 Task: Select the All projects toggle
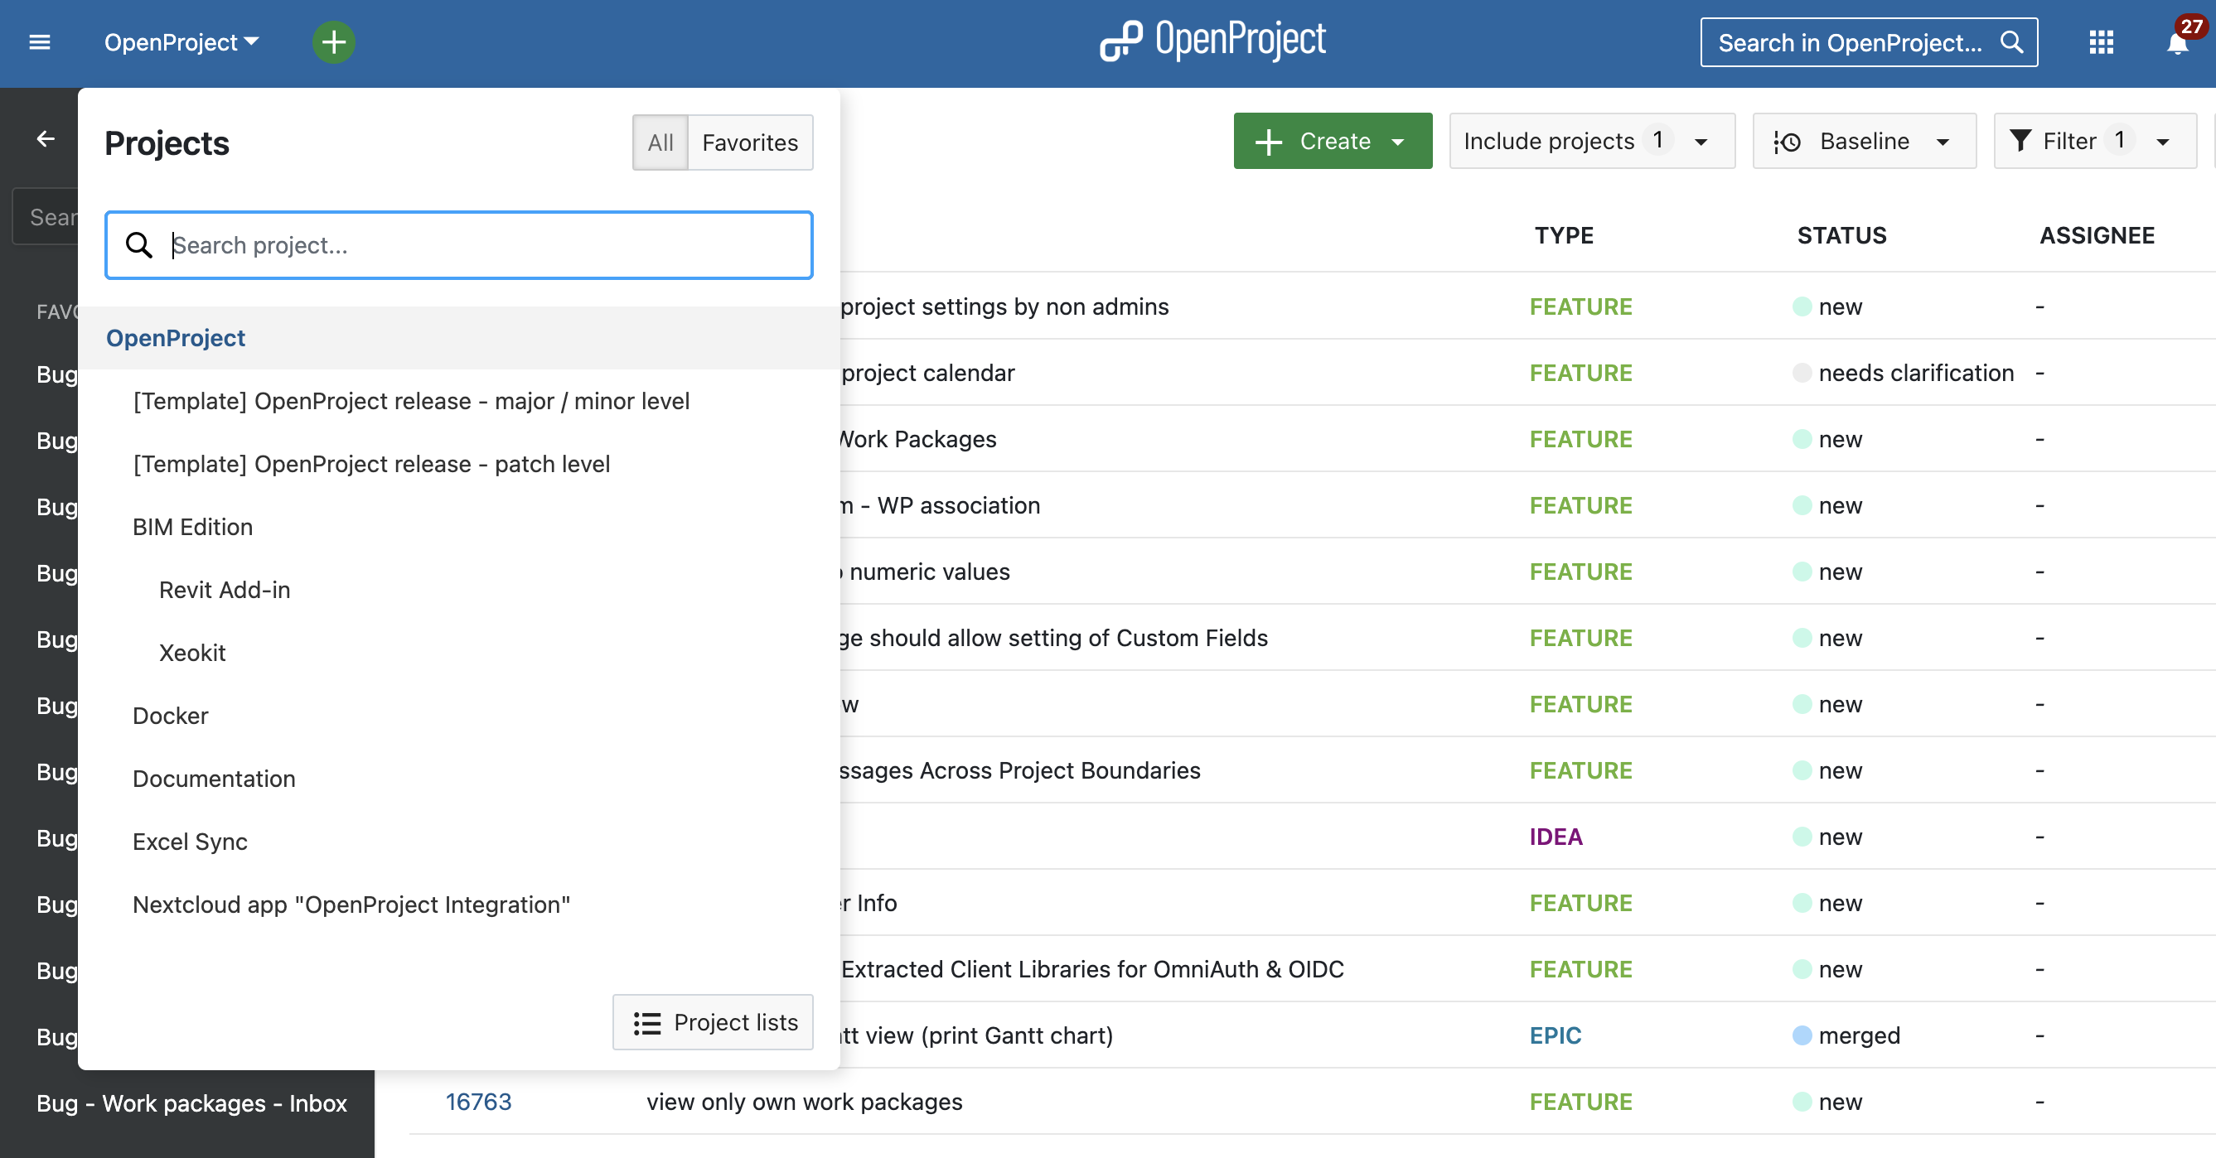(x=659, y=142)
